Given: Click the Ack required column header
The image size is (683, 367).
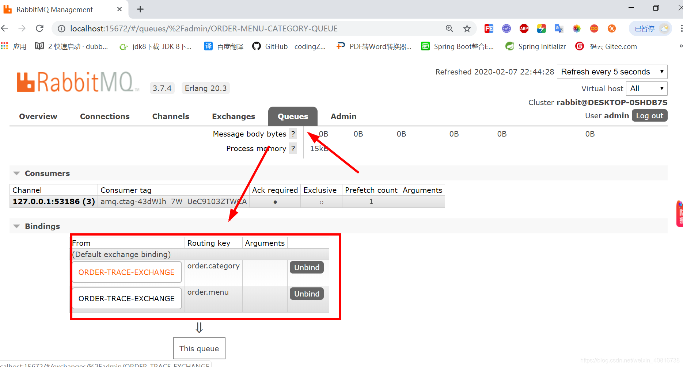Looking at the screenshot, I should 275,190.
